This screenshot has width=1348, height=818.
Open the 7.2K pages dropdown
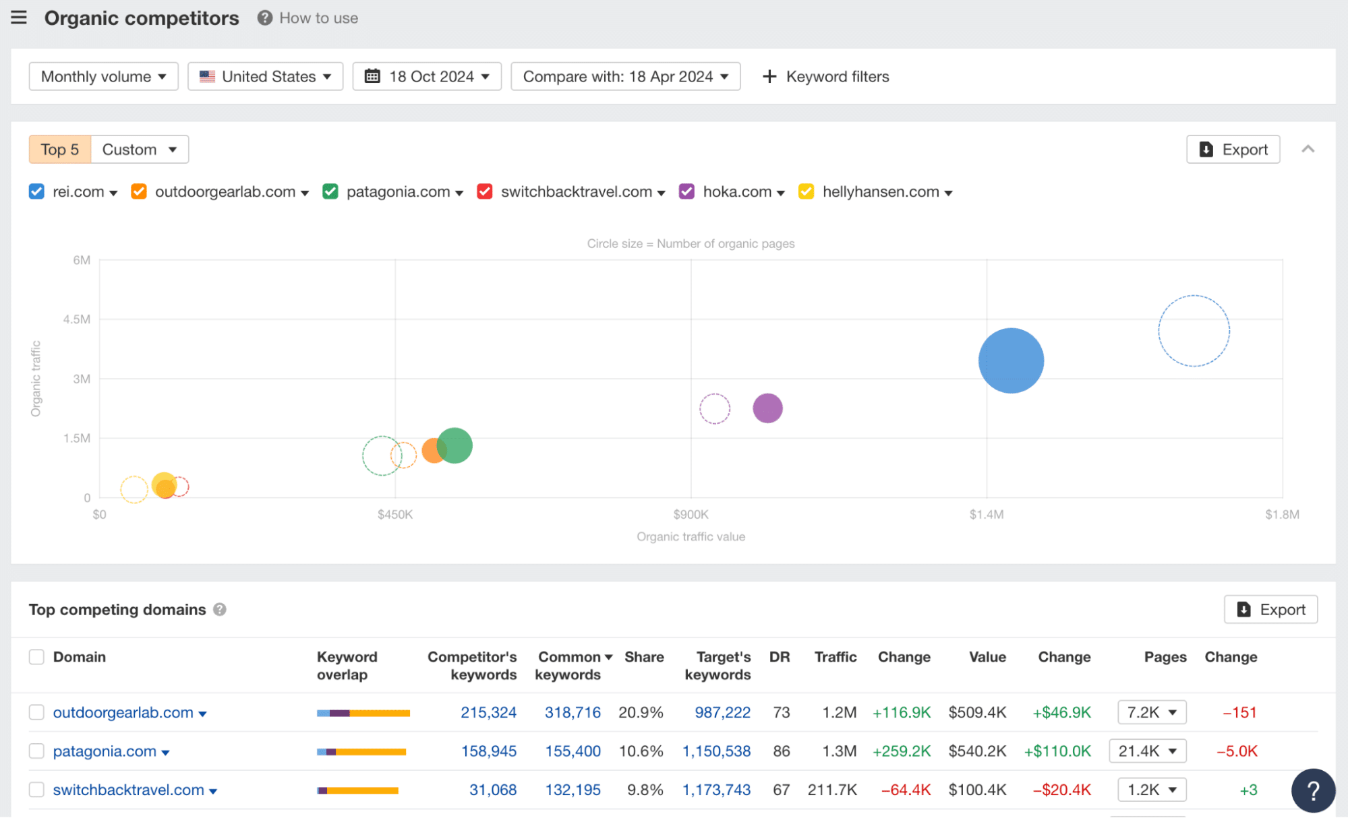pyautogui.click(x=1152, y=712)
